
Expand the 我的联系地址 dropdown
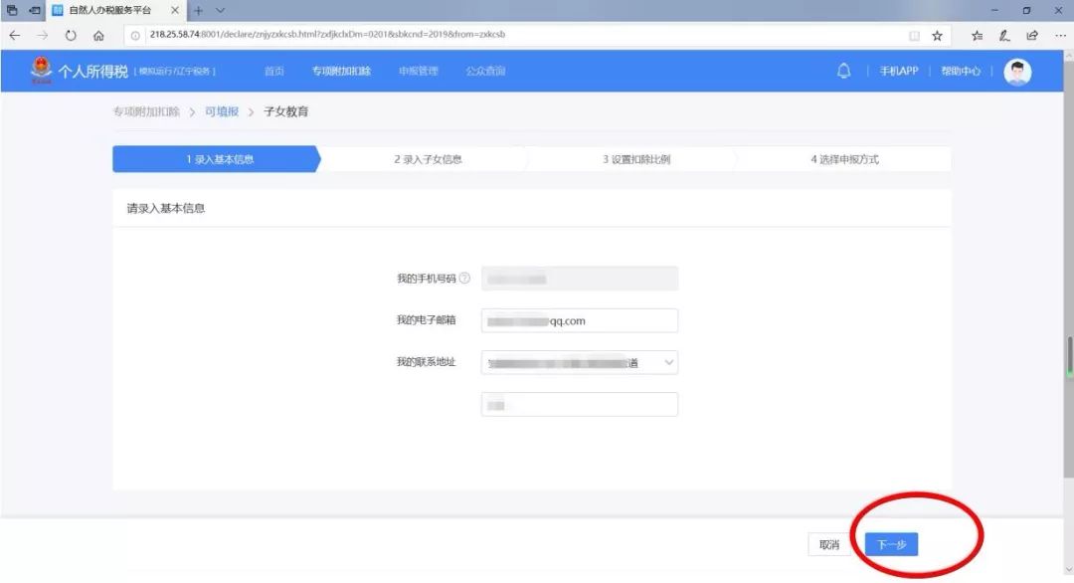point(580,362)
